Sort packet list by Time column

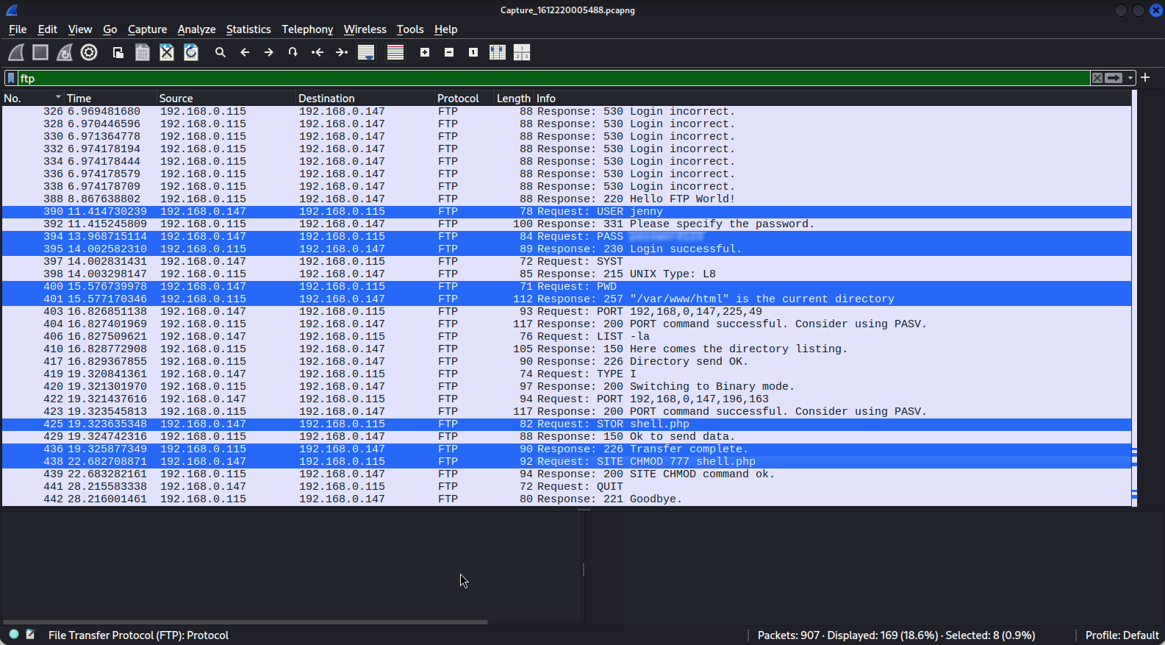coord(111,98)
